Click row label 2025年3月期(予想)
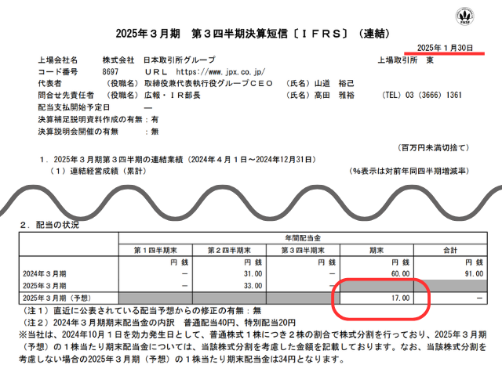The width and height of the screenshot is (502, 376). [57, 298]
